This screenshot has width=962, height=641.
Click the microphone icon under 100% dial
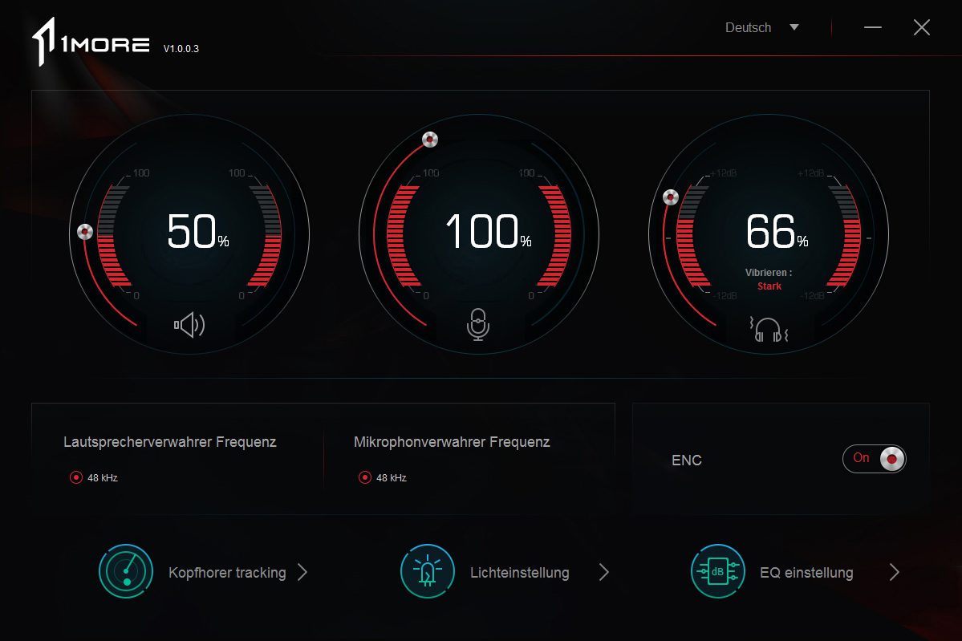(478, 324)
